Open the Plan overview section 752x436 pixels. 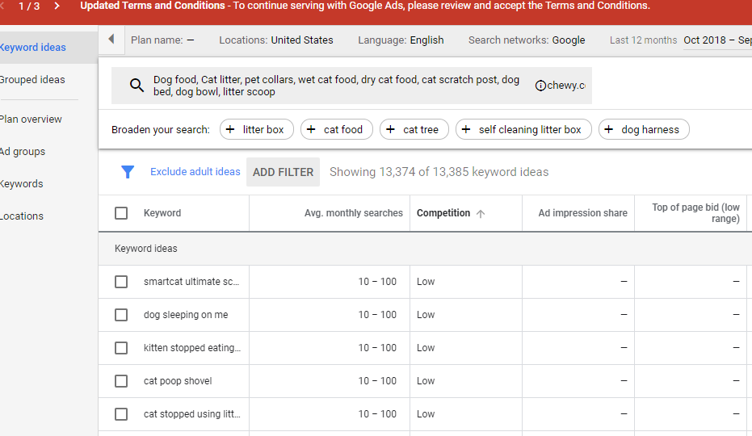tap(31, 119)
